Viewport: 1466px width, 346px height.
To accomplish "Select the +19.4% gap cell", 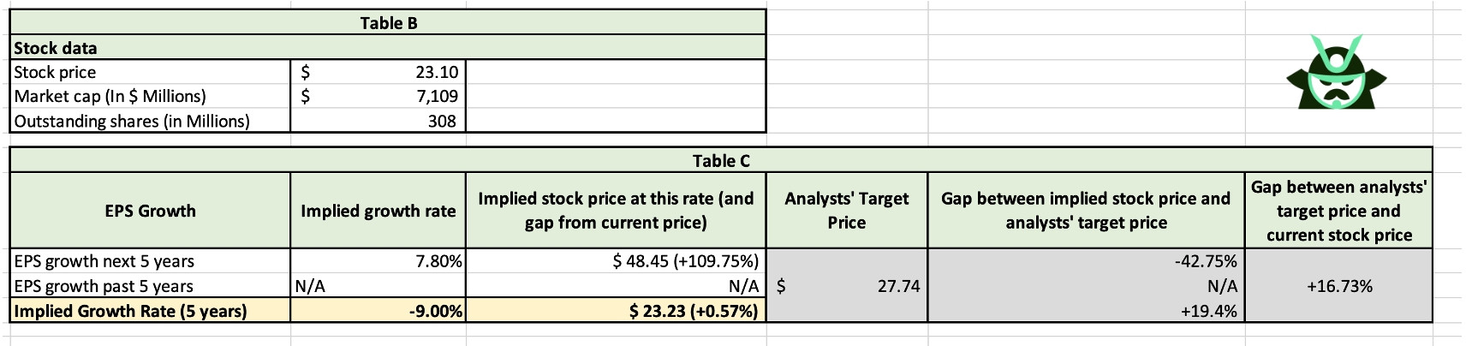I will 1207,311.
